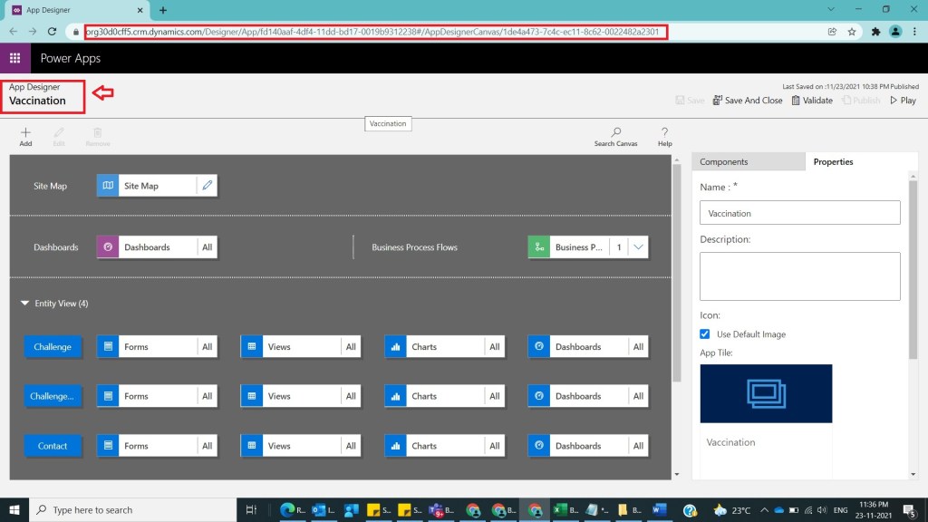The image size is (928, 522).
Task: Edit Site Map with pencil icon
Action: click(208, 186)
